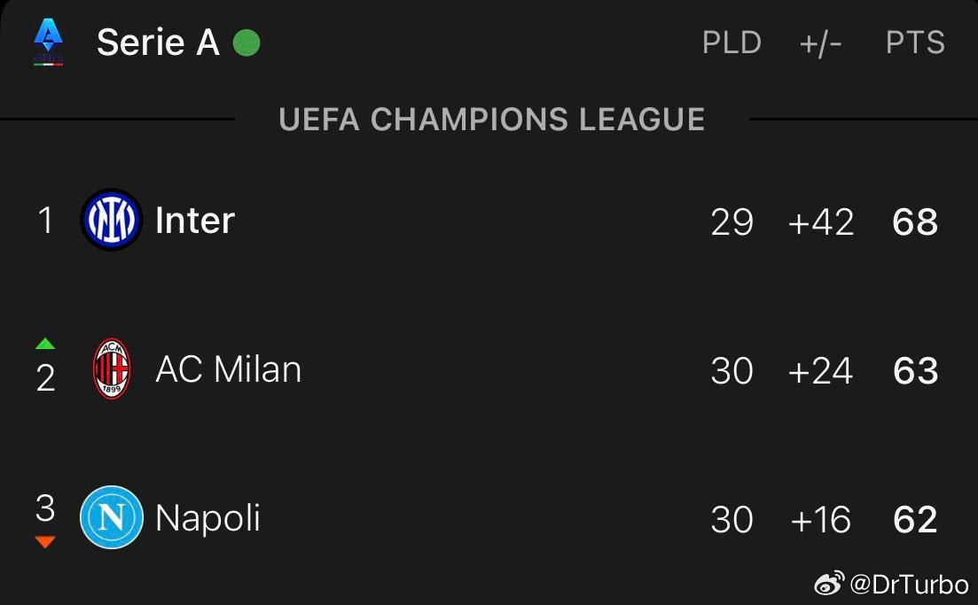Click the Serie A league logo
The width and height of the screenshot is (978, 605).
pyautogui.click(x=48, y=43)
